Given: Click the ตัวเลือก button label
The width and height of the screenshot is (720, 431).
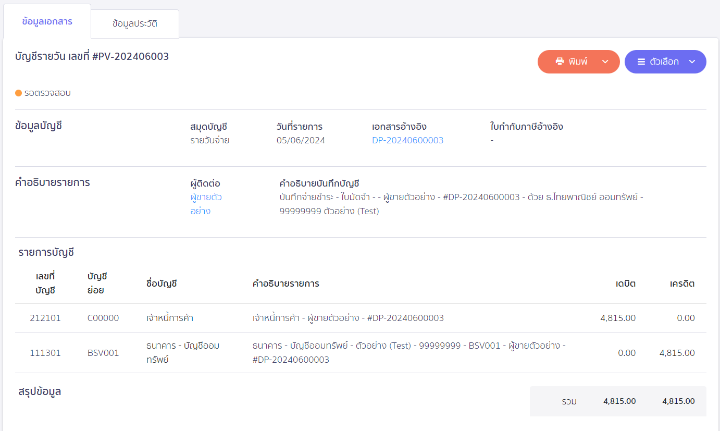Looking at the screenshot, I should point(664,61).
